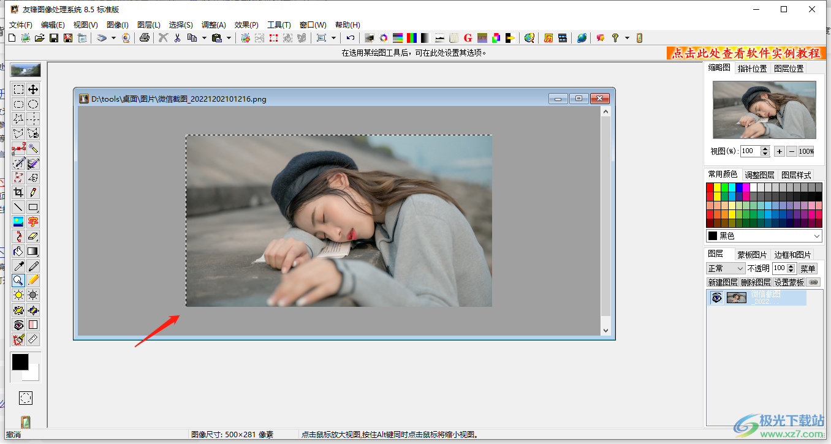831x444 pixels.
Task: Expand the paste icon dropdown arrow
Action: pyautogui.click(x=229, y=38)
